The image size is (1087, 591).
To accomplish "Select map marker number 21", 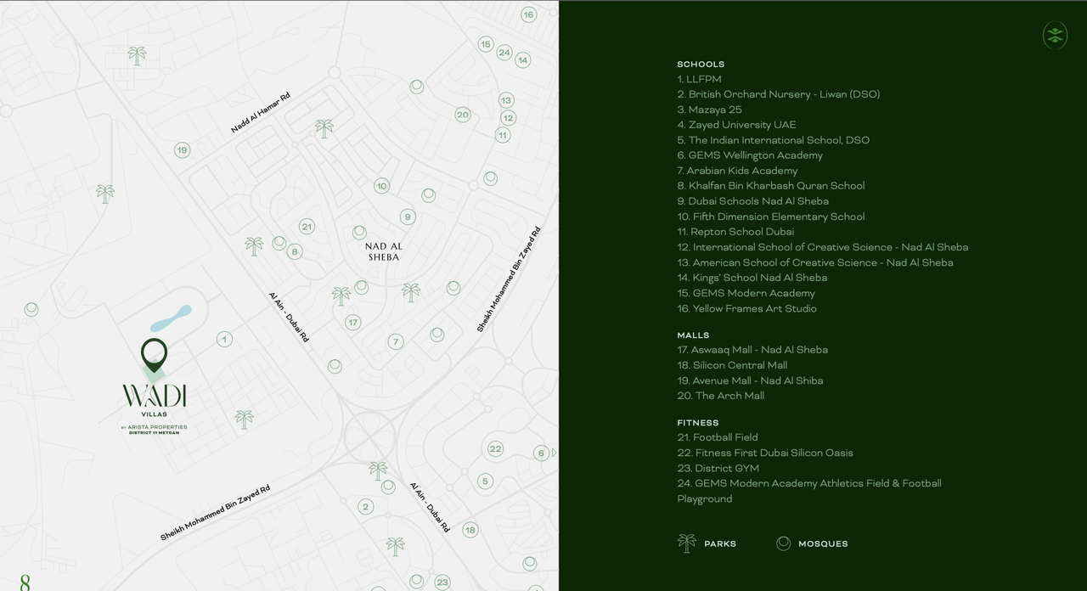I will click(x=307, y=227).
